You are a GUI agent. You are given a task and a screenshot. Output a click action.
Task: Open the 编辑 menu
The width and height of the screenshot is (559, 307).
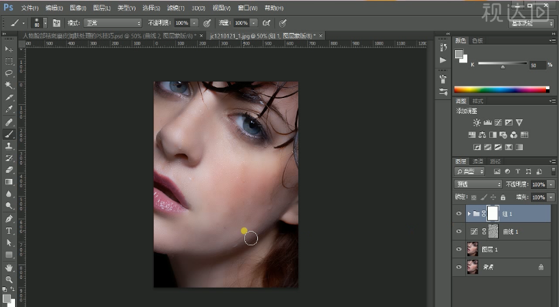[54, 8]
